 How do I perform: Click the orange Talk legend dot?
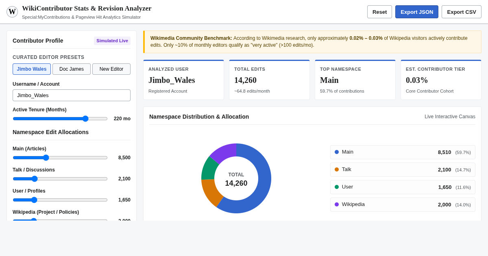(337, 169)
